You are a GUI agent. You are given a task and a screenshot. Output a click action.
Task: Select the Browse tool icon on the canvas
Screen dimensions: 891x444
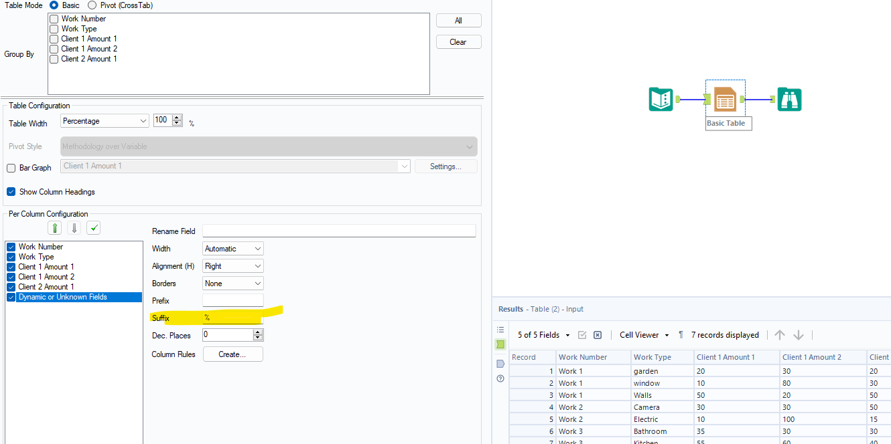[x=789, y=99]
